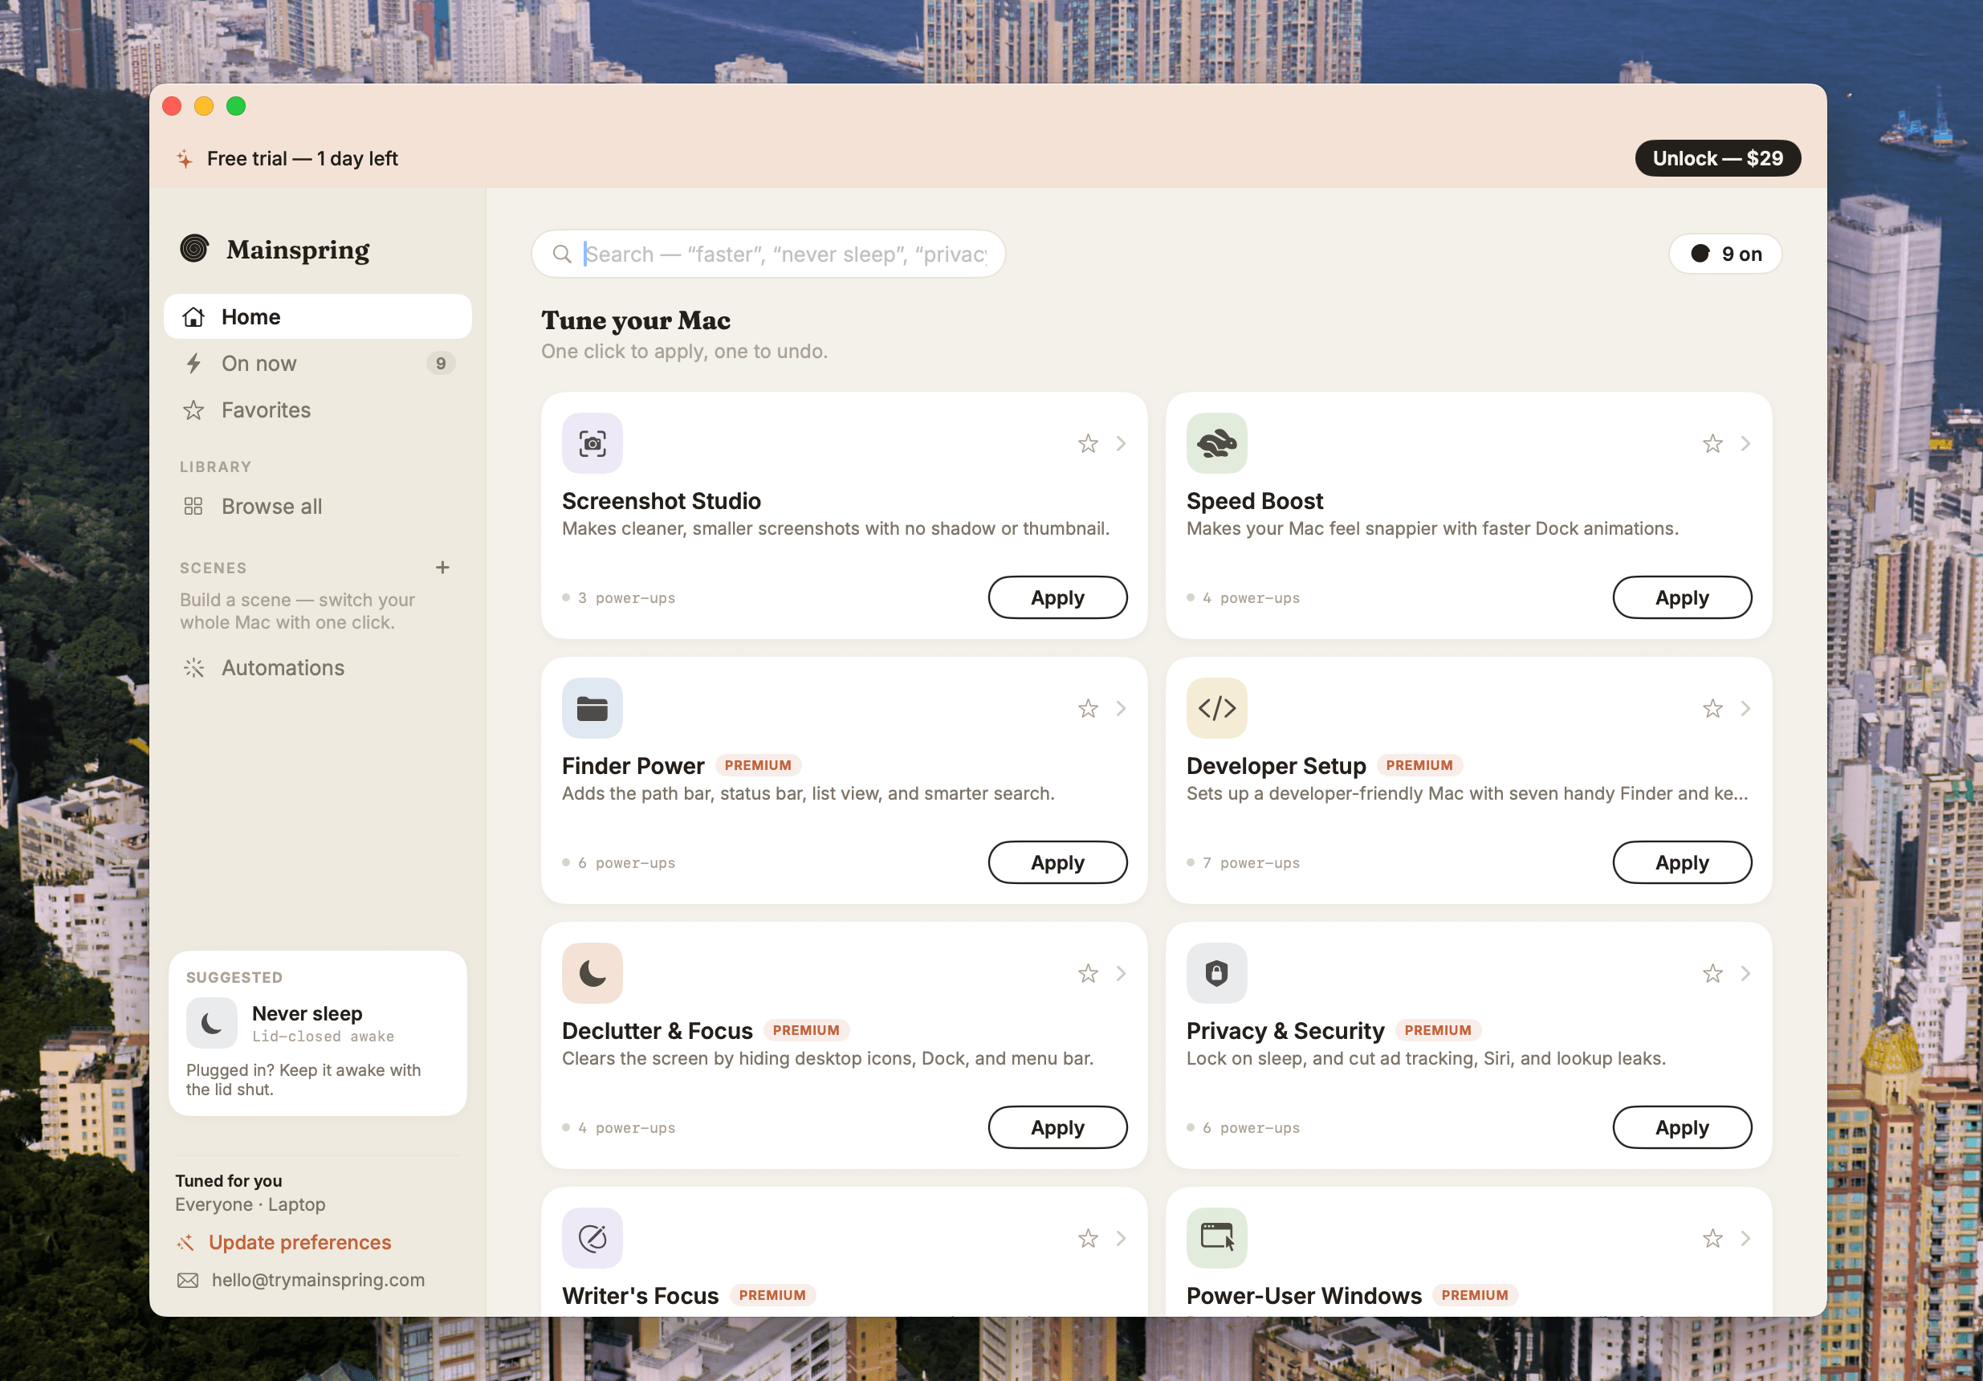1983x1381 pixels.
Task: Toggle favorite on Privacy & Security
Action: (x=1712, y=974)
